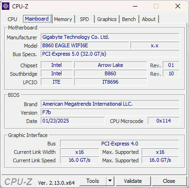Click the CPU Microcode label
The width and height of the screenshot is (189, 188).
(127, 121)
